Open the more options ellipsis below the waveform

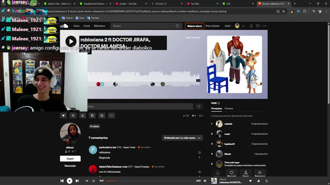[x=111, y=116]
